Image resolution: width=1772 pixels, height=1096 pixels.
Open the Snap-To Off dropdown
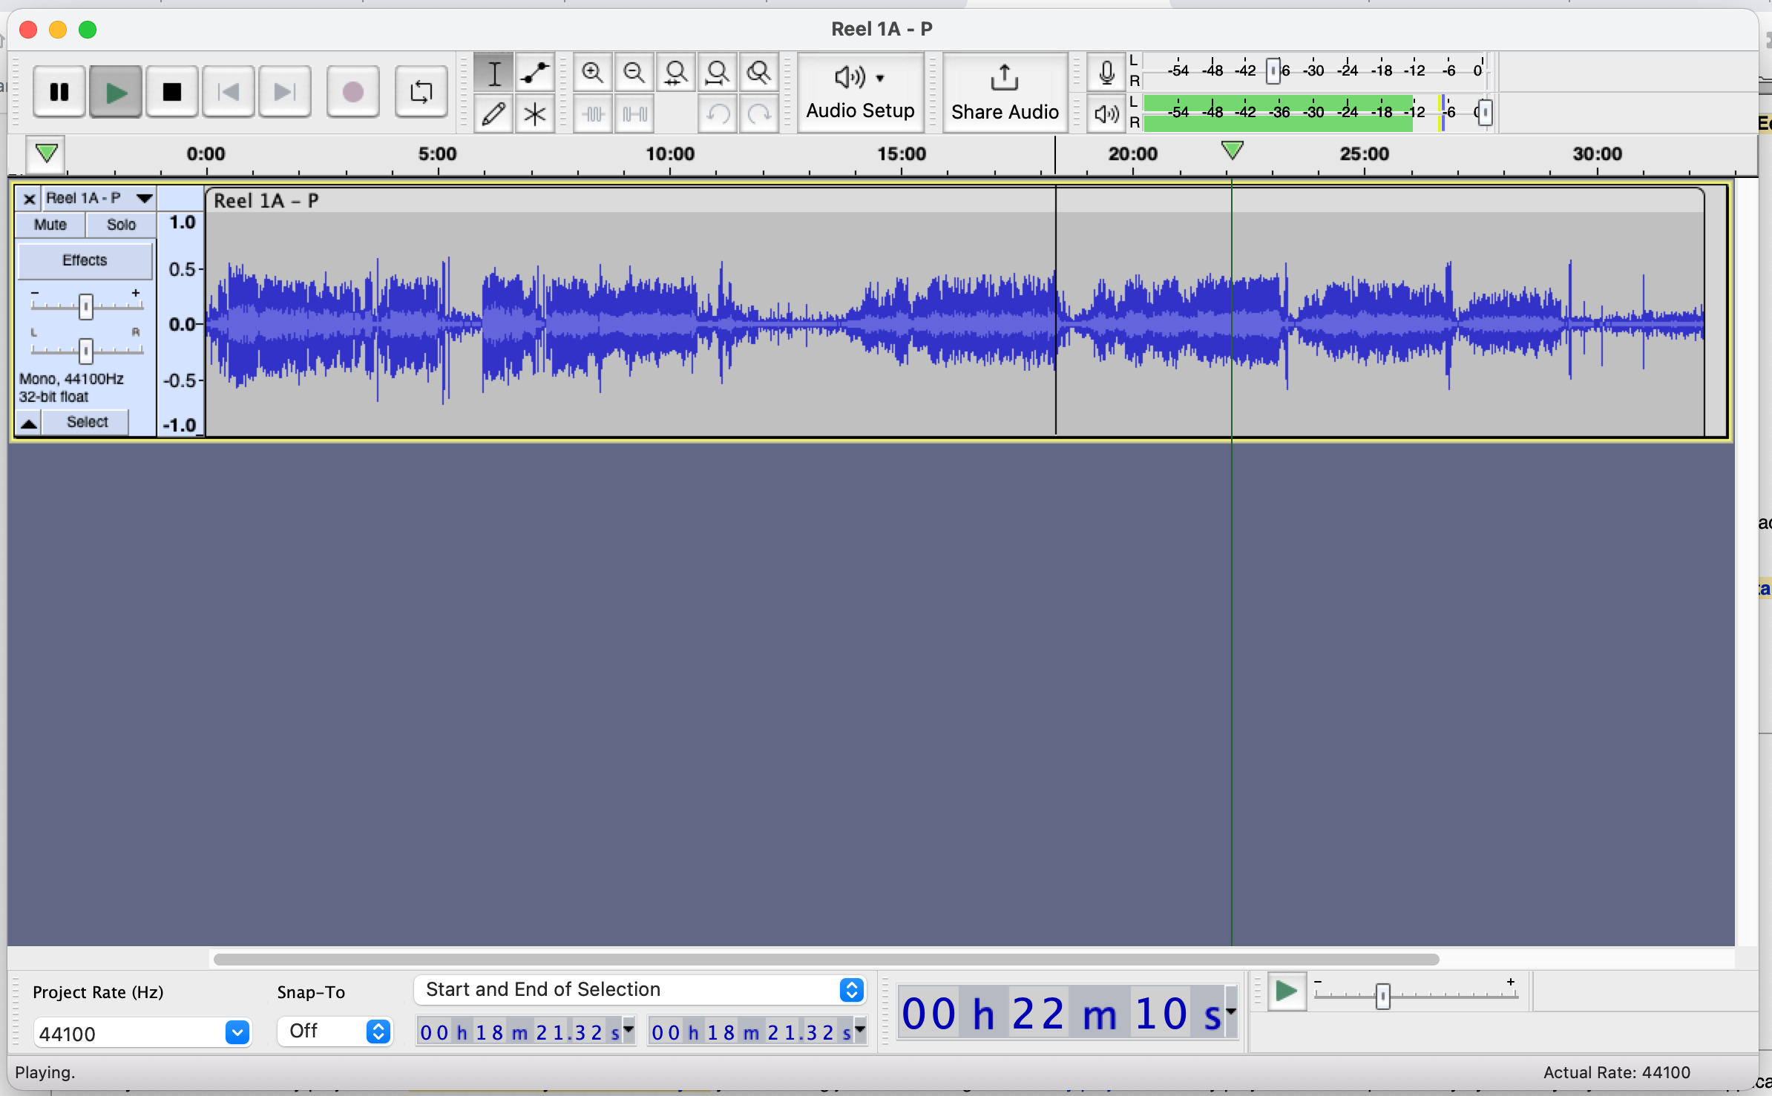point(335,1031)
